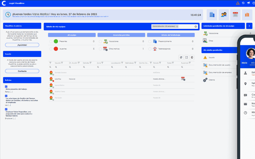Click the Presencialmente building icon
This screenshot has width=255, height=159.
(x=155, y=41)
